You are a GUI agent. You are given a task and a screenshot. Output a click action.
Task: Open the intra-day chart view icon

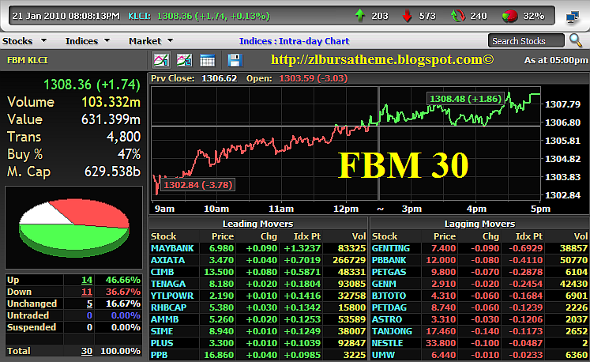[161, 60]
